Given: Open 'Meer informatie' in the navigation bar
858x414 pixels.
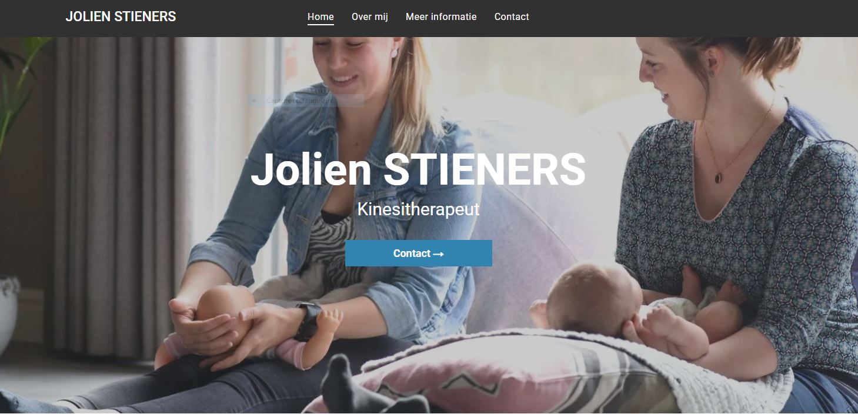Looking at the screenshot, I should [441, 17].
